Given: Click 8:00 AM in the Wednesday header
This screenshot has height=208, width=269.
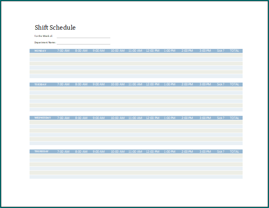Looking at the screenshot, I should coord(81,118).
